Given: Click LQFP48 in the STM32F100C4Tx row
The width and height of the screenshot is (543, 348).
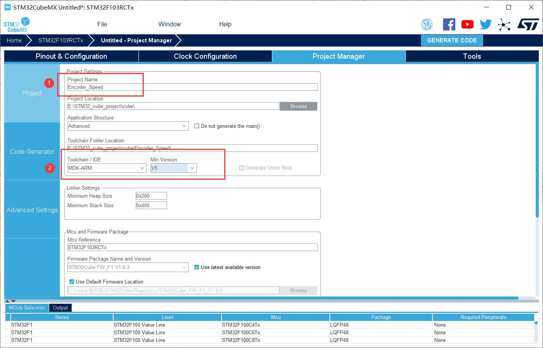Looking at the screenshot, I should (381, 325).
